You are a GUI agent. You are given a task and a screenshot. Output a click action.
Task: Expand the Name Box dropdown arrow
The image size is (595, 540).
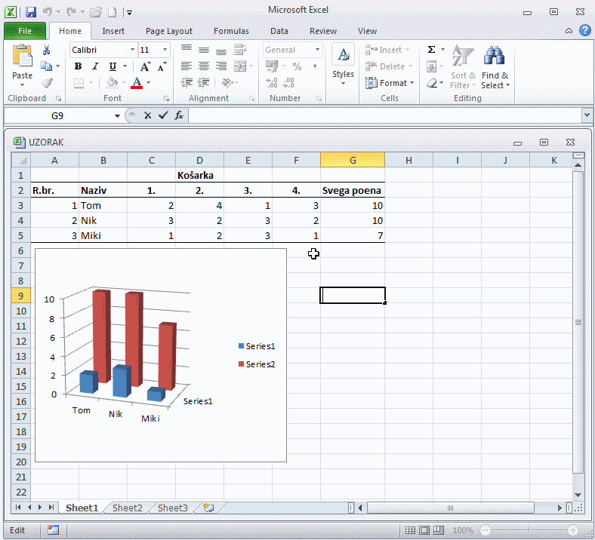coord(117,115)
